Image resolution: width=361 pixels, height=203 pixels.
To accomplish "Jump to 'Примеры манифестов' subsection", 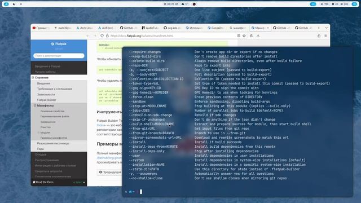I will (54, 138).
